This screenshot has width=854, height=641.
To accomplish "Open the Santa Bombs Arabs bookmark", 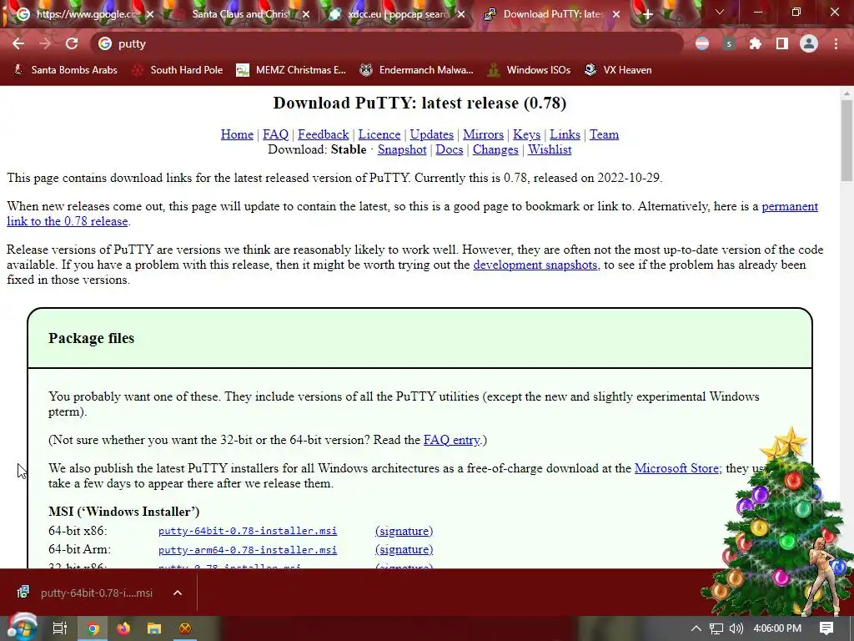I will click(x=65, y=70).
